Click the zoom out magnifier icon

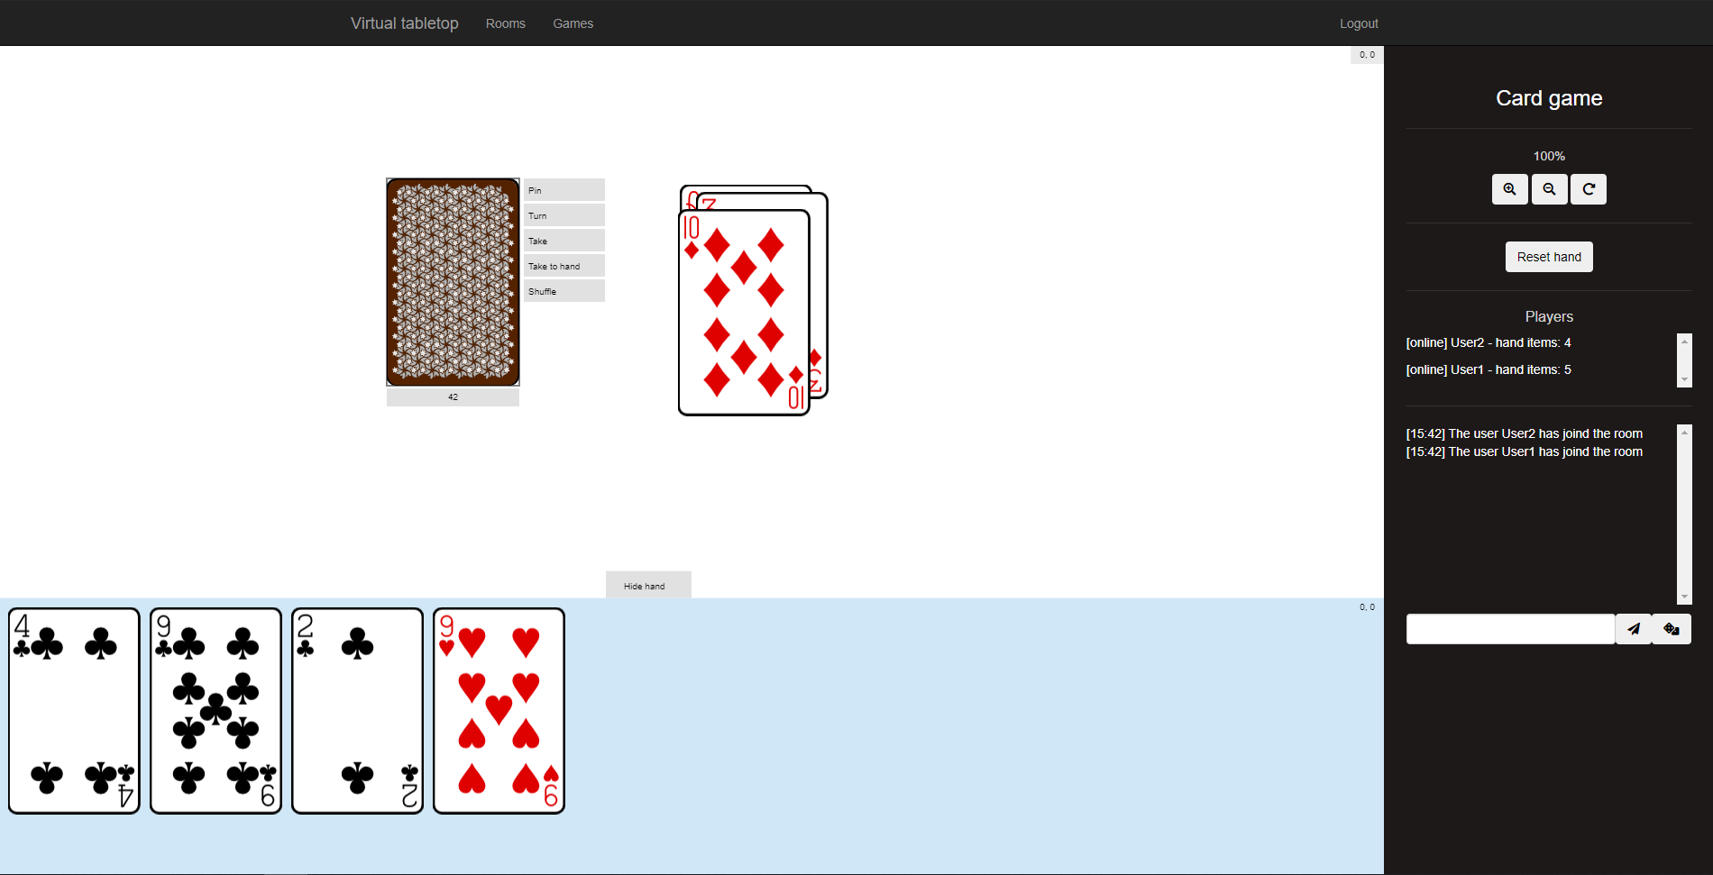pos(1549,189)
